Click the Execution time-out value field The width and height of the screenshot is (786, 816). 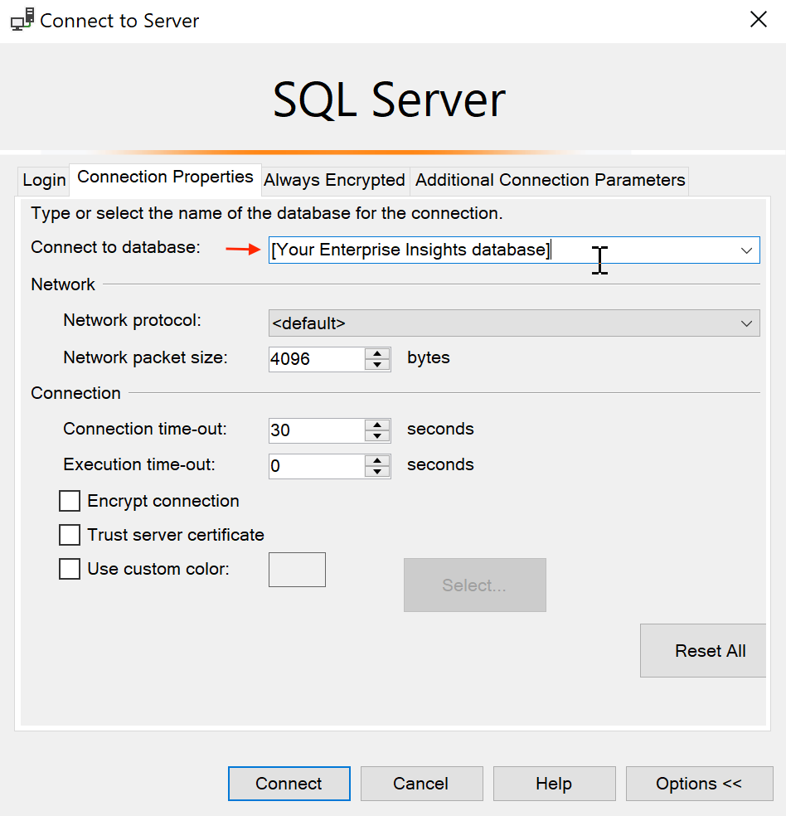[x=317, y=466]
